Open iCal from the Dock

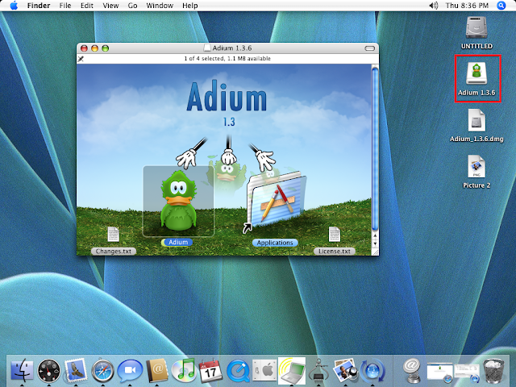tap(211, 371)
